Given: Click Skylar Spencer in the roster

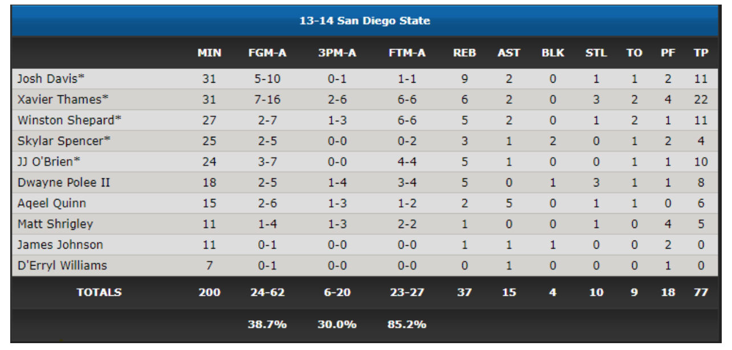Looking at the screenshot, I should 64,141.
